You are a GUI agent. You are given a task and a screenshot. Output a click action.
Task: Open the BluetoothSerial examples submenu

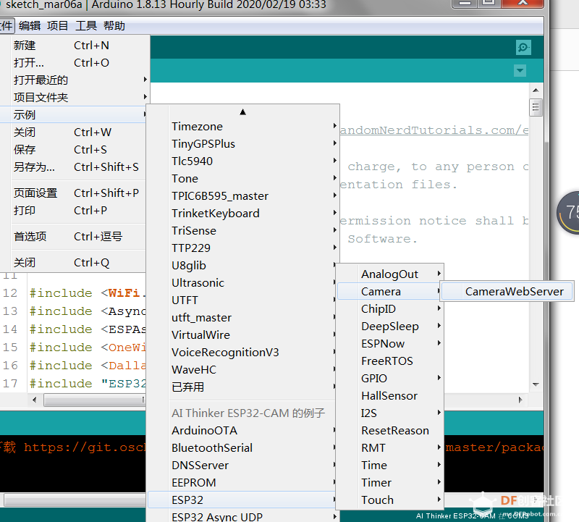242,447
